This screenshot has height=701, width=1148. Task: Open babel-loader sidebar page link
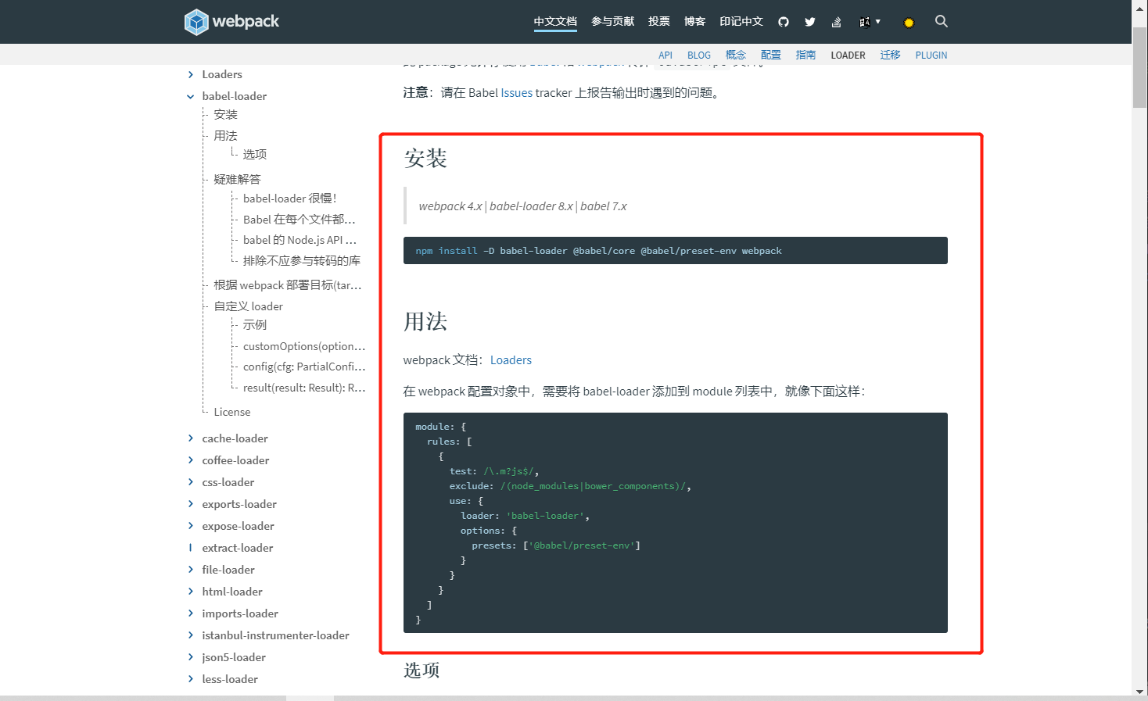click(235, 96)
